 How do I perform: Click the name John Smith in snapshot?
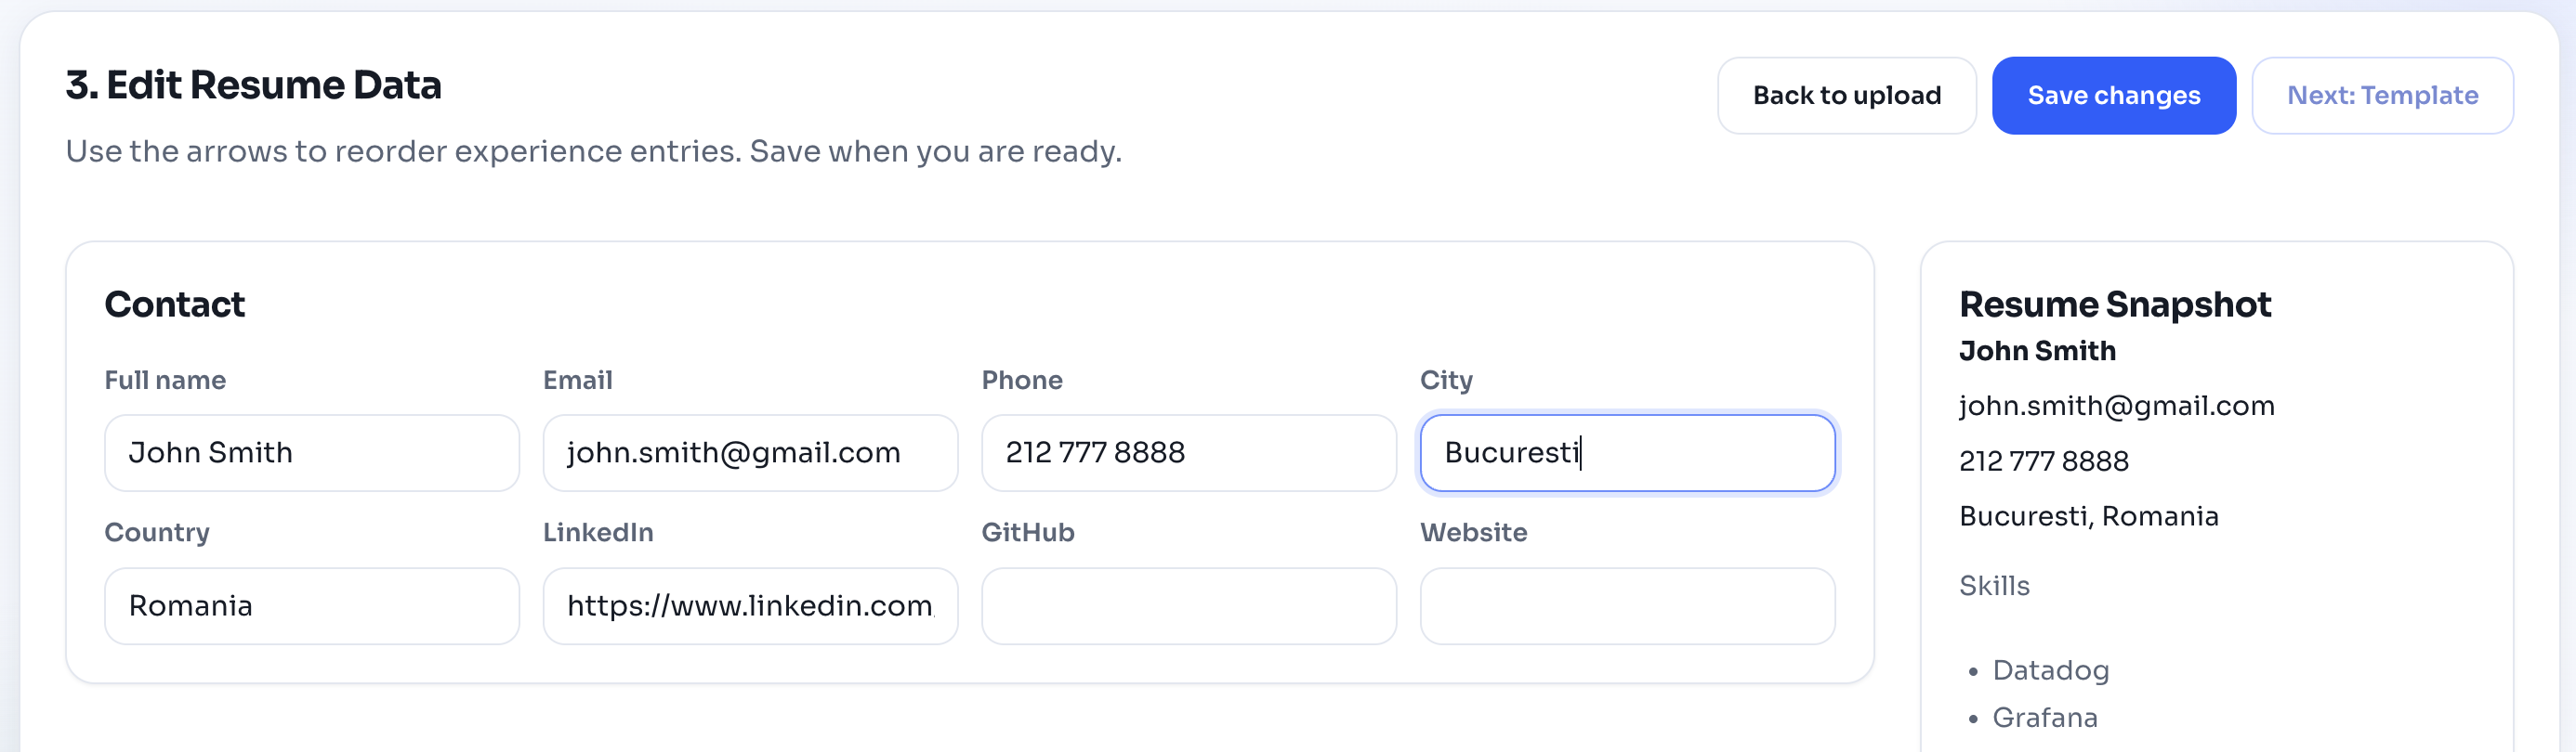pyautogui.click(x=2037, y=352)
